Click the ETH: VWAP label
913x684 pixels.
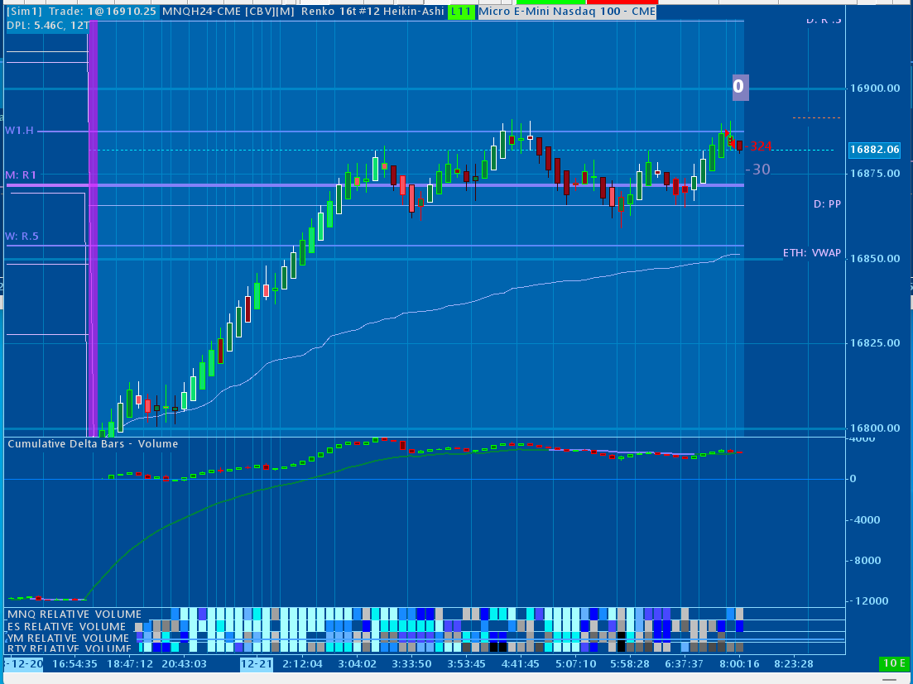tap(812, 253)
